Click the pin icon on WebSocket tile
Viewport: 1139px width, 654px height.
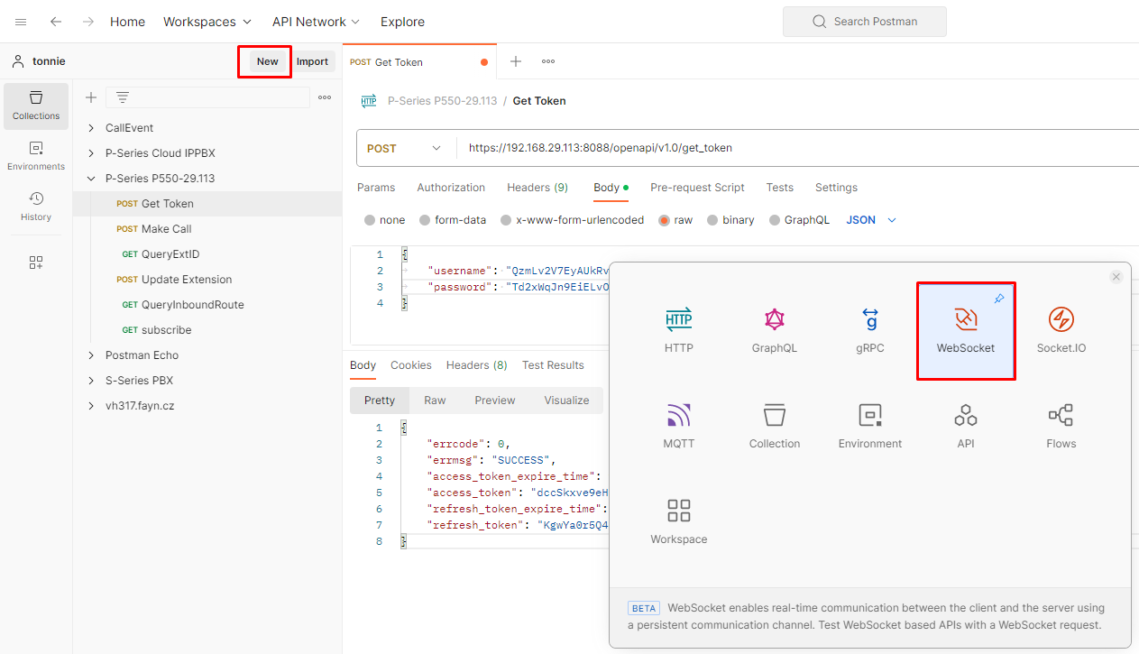pos(998,299)
